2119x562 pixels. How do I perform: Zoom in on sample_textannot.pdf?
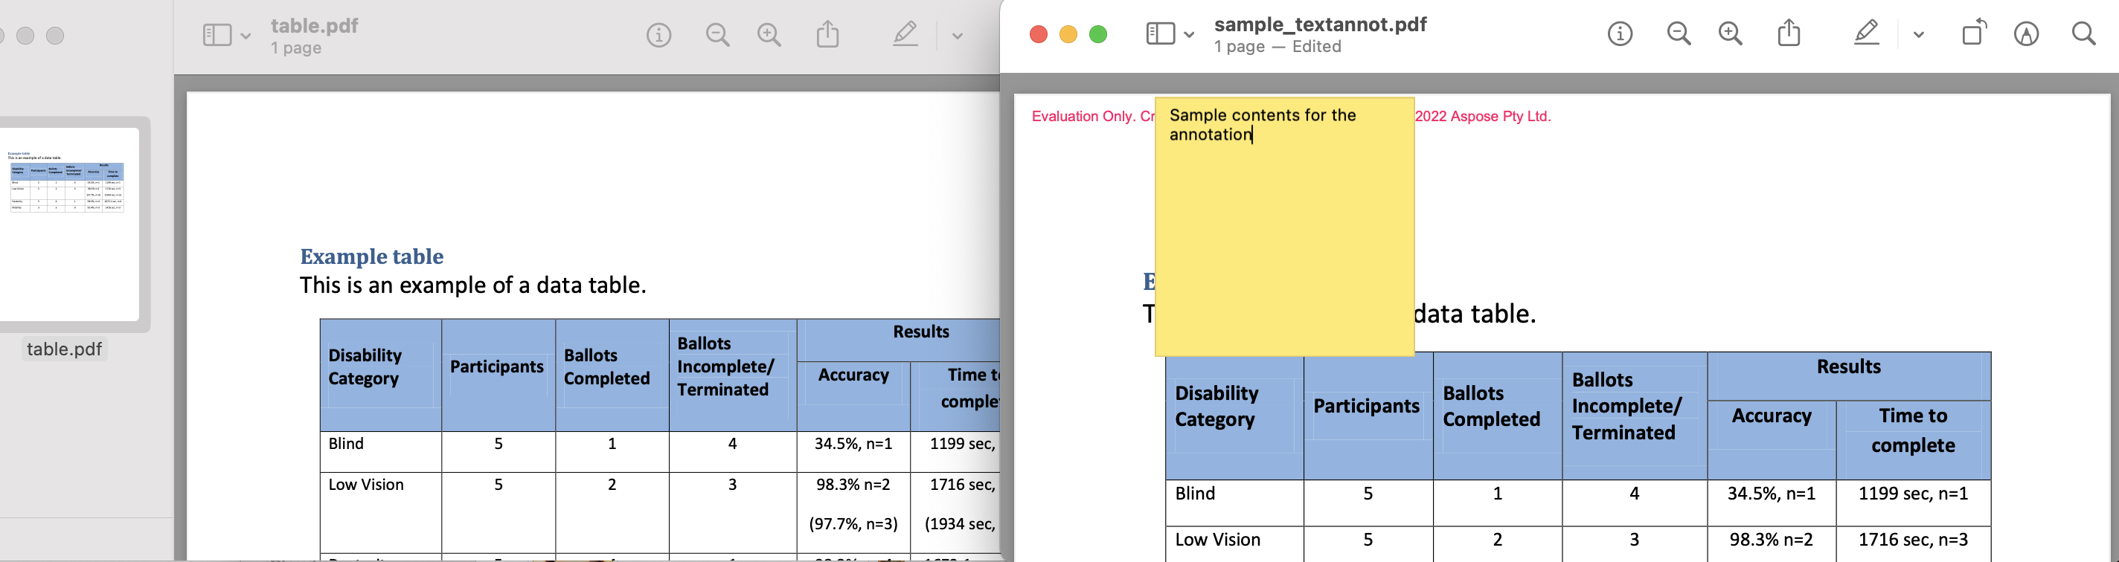pyautogui.click(x=1730, y=33)
